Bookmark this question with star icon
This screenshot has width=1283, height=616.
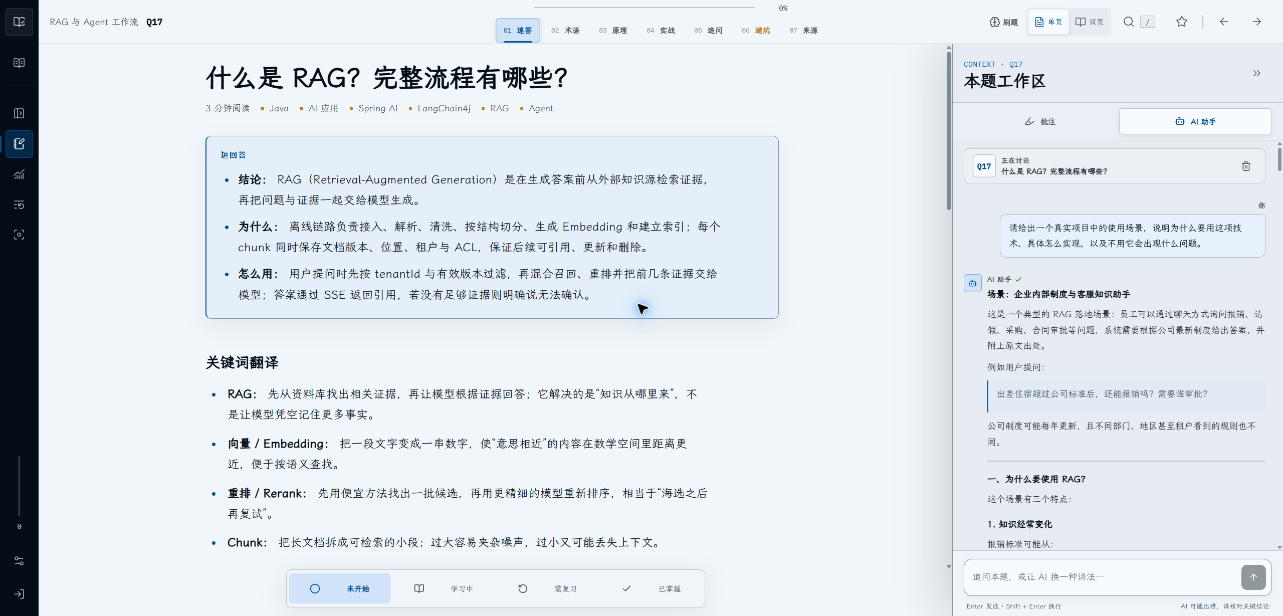coord(1182,22)
